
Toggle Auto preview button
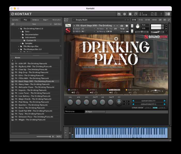(59, 137)
